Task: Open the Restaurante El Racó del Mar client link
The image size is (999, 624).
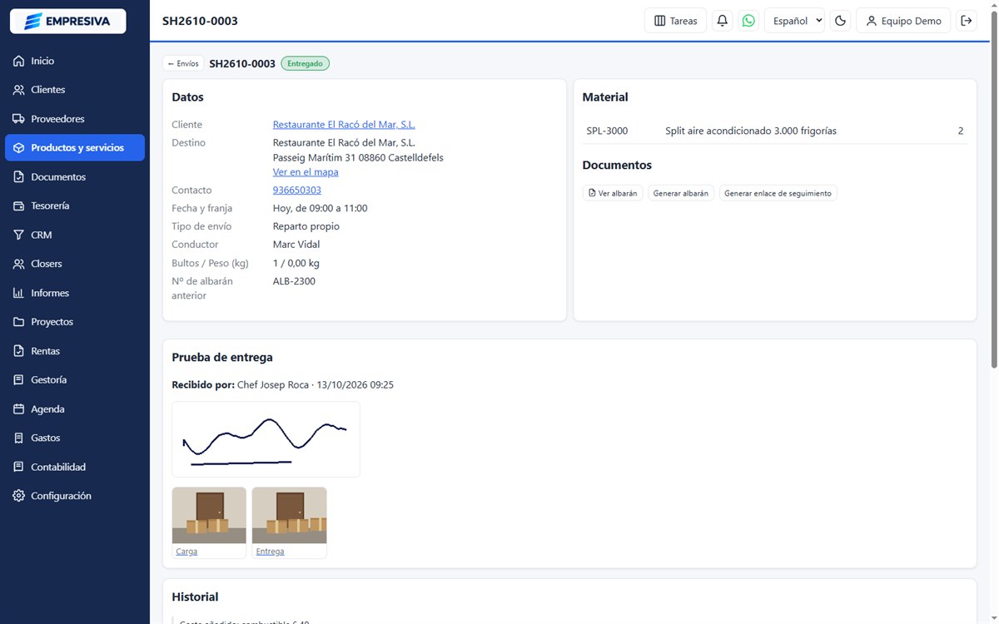Action: pos(344,125)
